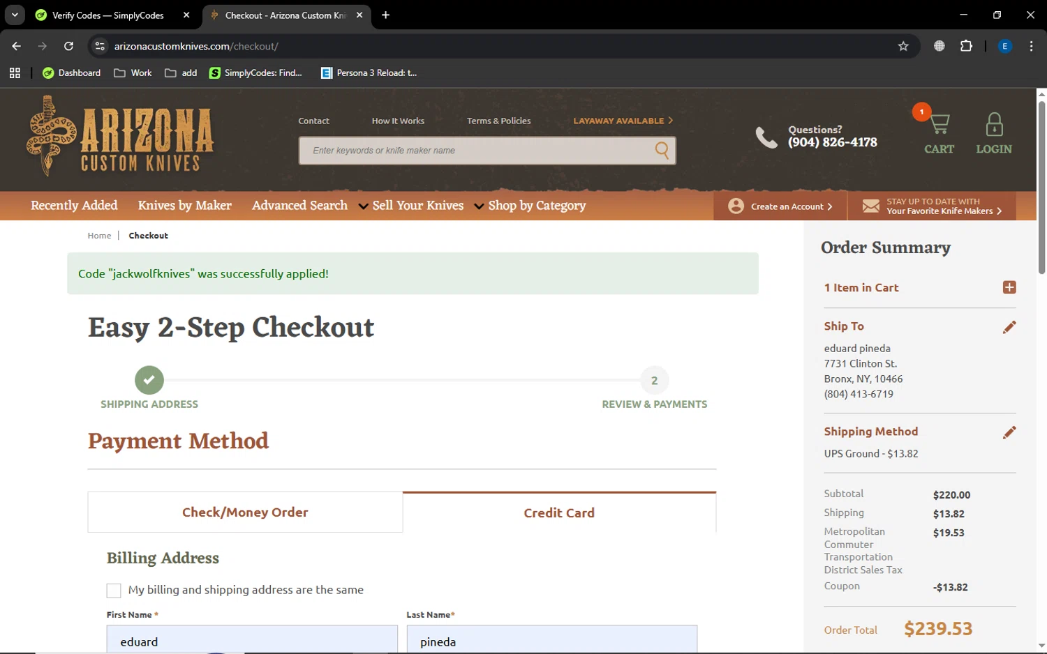Open the Chrome apps grid icon
This screenshot has width=1047, height=654.
pos(15,73)
